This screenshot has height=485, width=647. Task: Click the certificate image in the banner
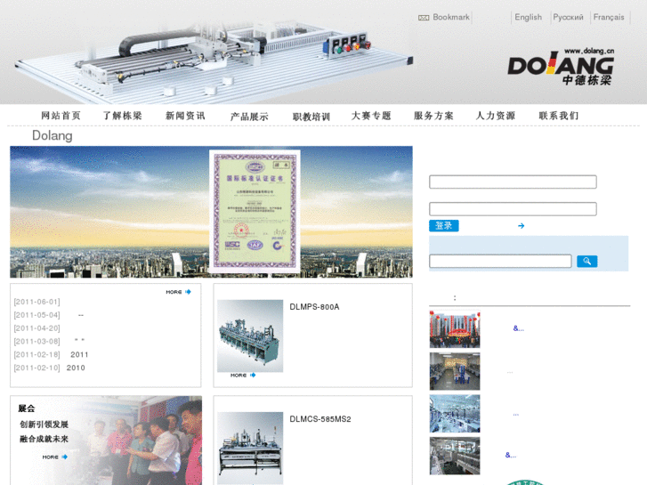(x=255, y=211)
